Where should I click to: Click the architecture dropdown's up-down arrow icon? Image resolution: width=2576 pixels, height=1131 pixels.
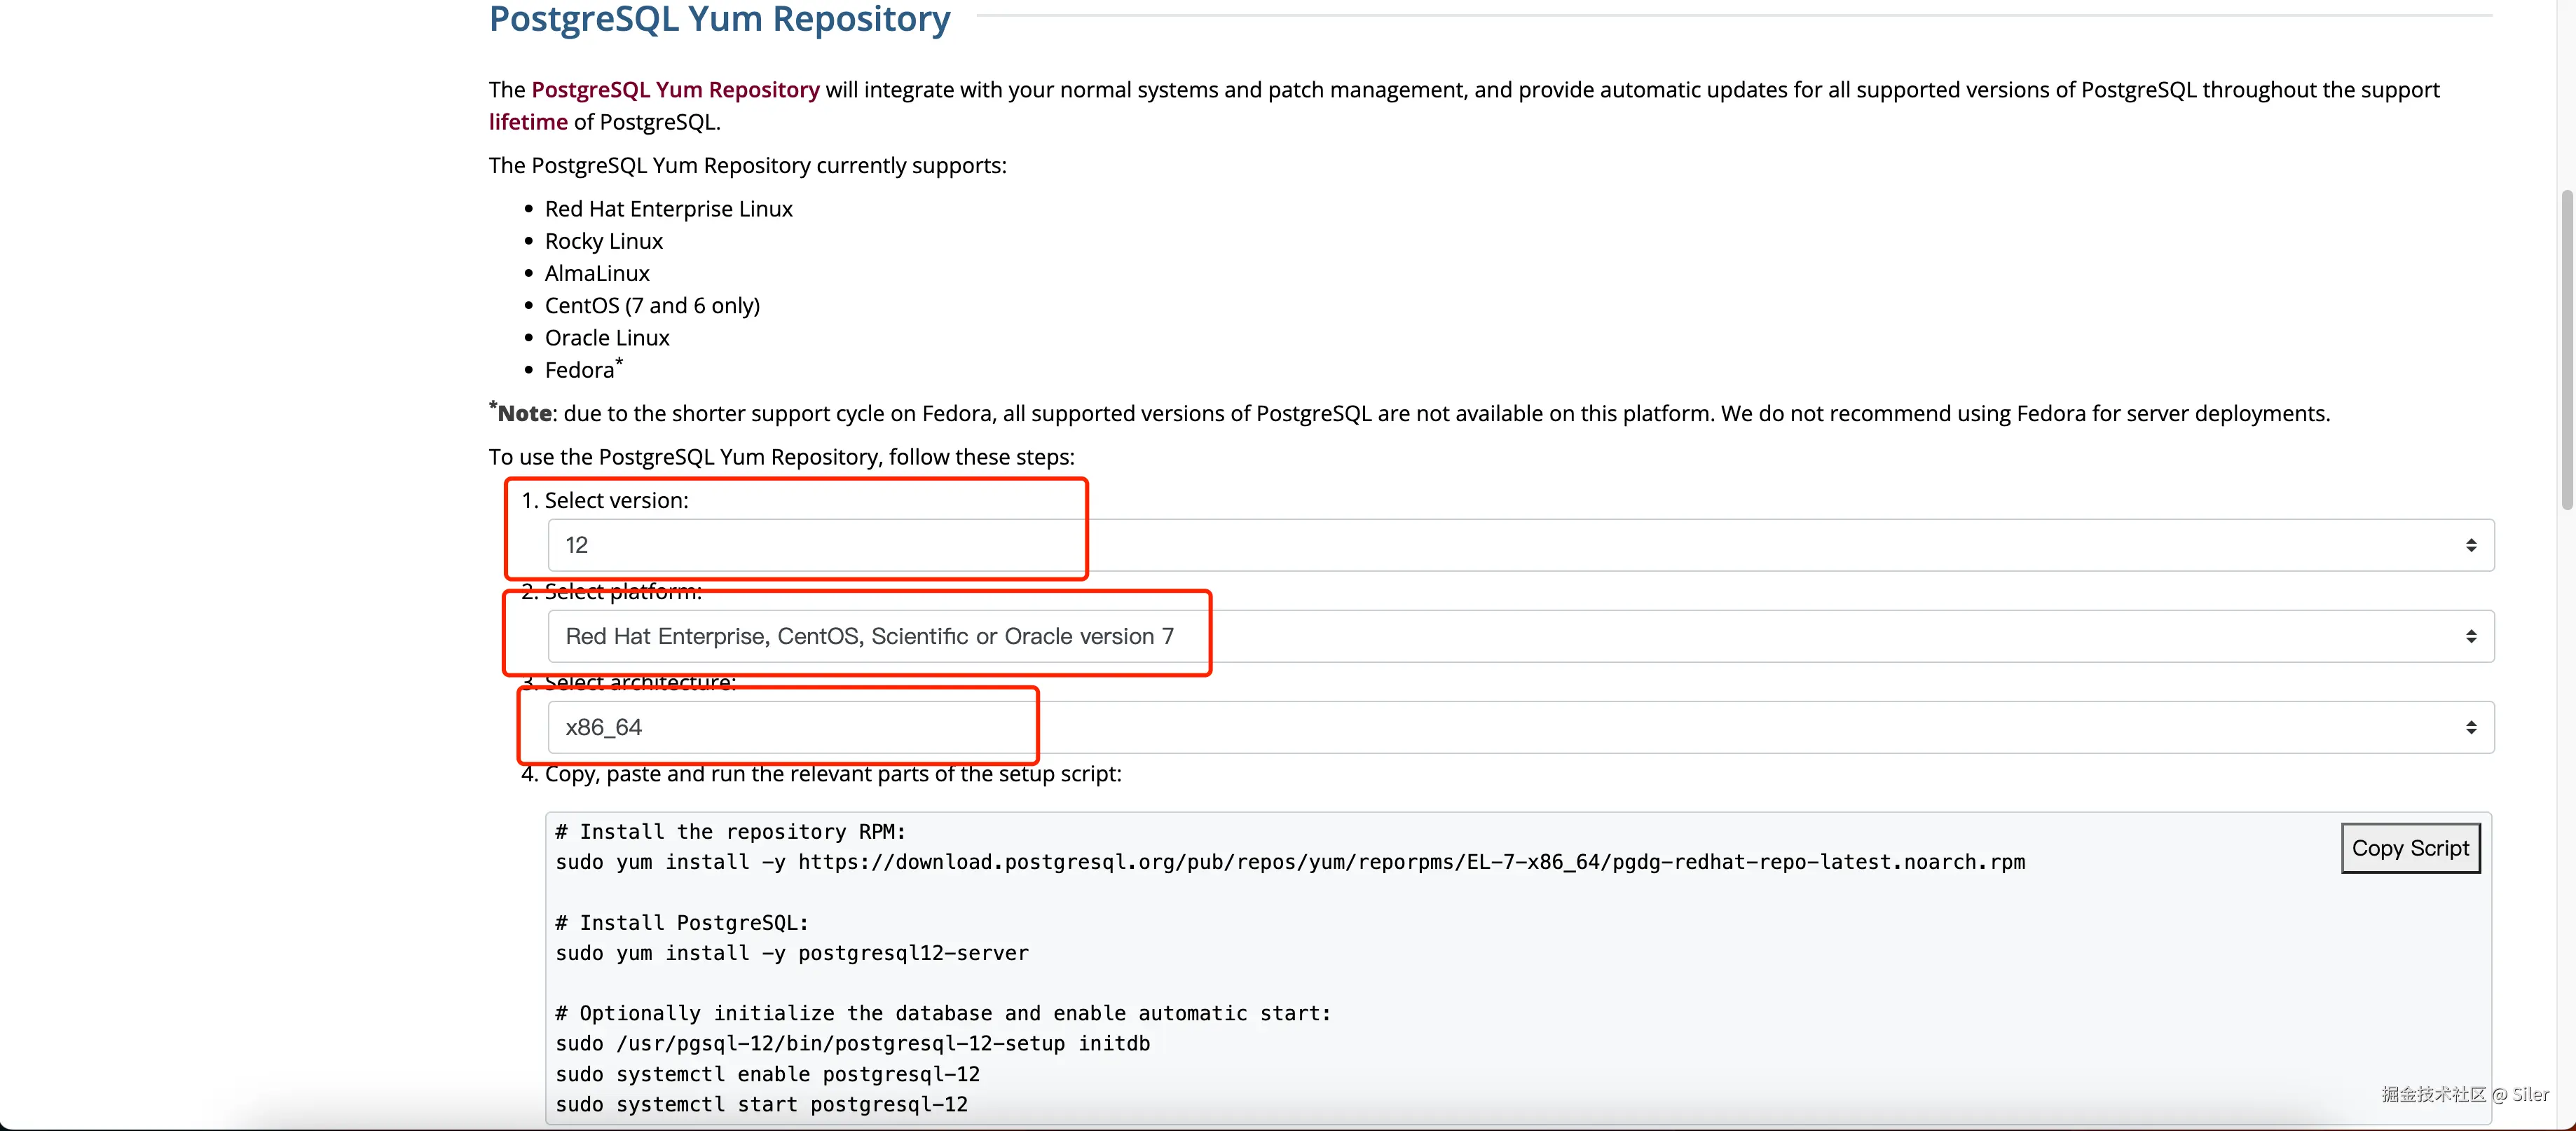(x=2470, y=727)
